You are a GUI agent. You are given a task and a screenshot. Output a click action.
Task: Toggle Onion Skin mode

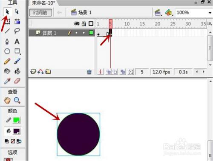point(109,72)
